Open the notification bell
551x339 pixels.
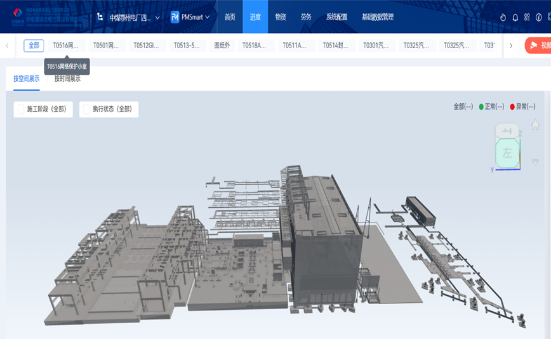point(515,17)
